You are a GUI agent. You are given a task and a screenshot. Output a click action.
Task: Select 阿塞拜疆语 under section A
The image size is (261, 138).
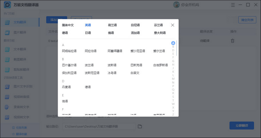[x=115, y=51]
